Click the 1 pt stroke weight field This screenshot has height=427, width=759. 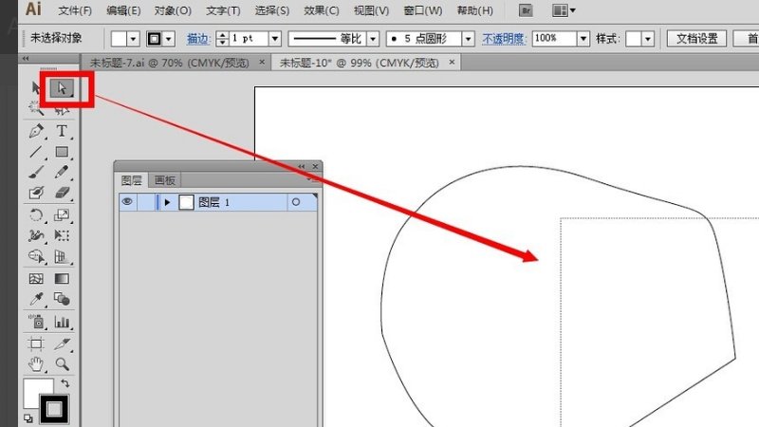pyautogui.click(x=249, y=39)
